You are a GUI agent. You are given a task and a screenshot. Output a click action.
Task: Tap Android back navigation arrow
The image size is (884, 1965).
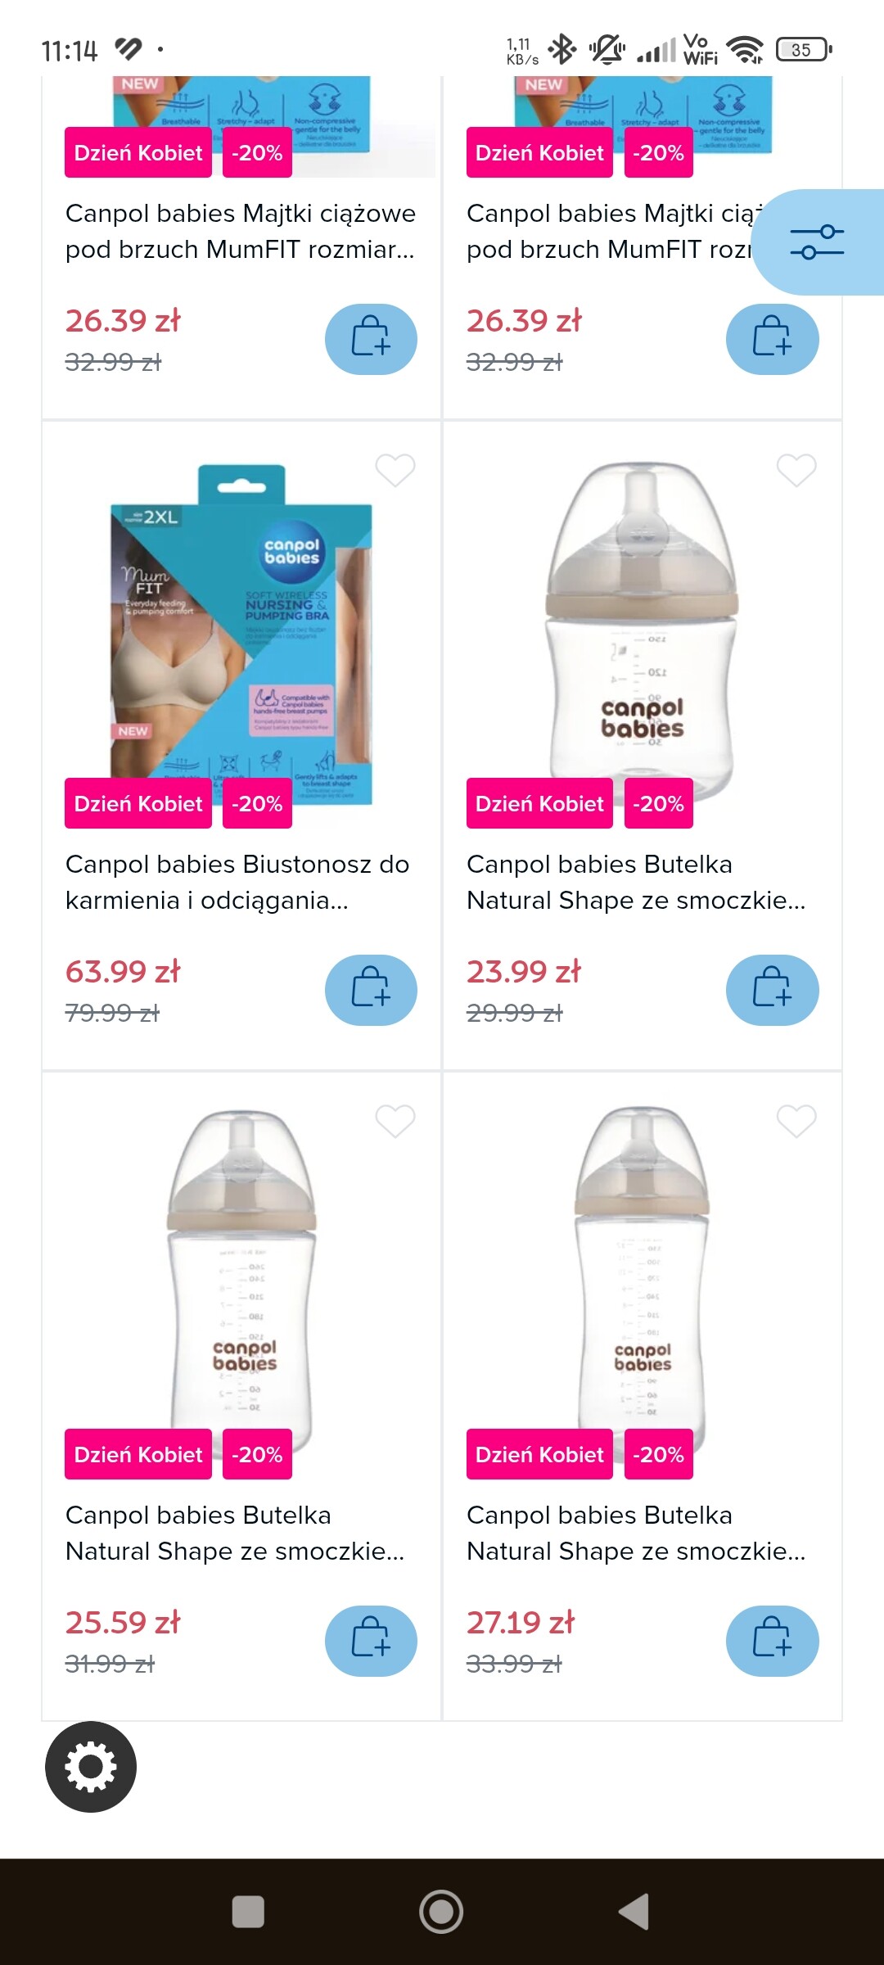(634, 1912)
